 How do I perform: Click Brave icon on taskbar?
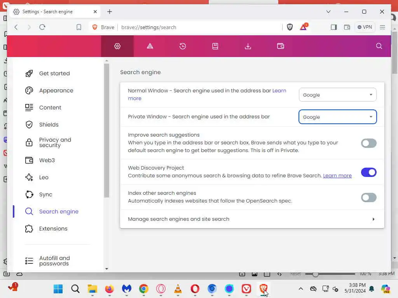264,289
